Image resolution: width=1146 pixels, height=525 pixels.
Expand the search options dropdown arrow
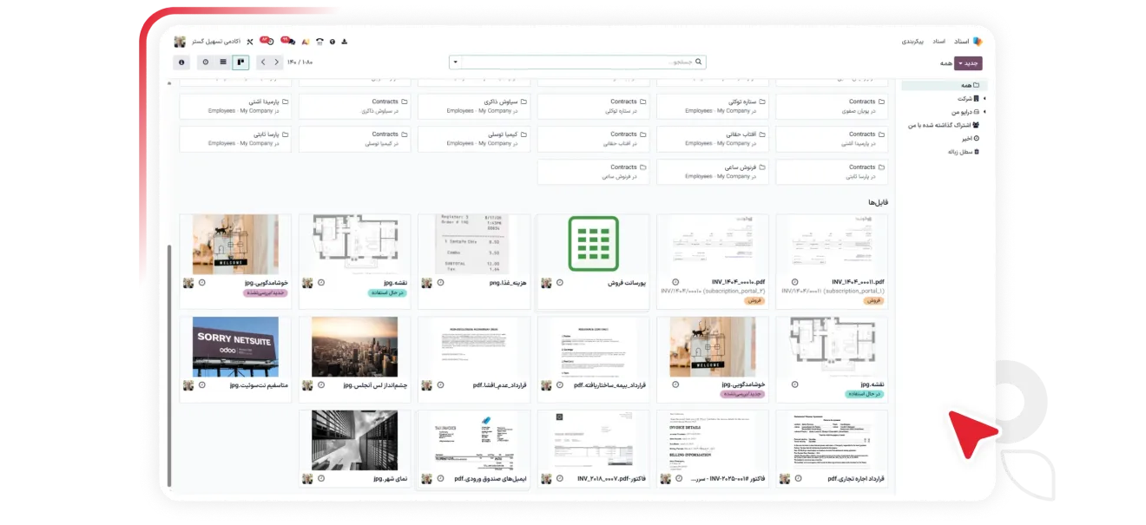click(455, 62)
